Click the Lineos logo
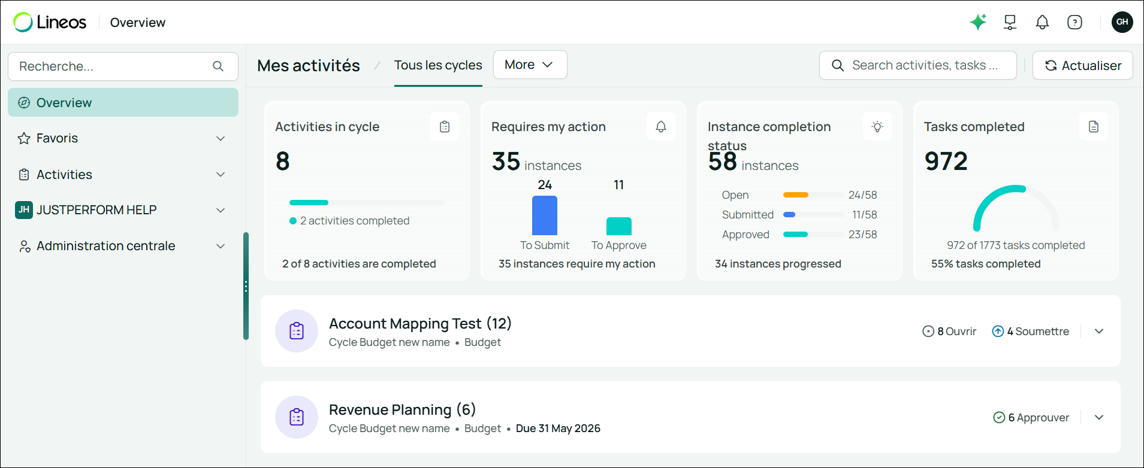The image size is (1144, 468). coord(50,22)
